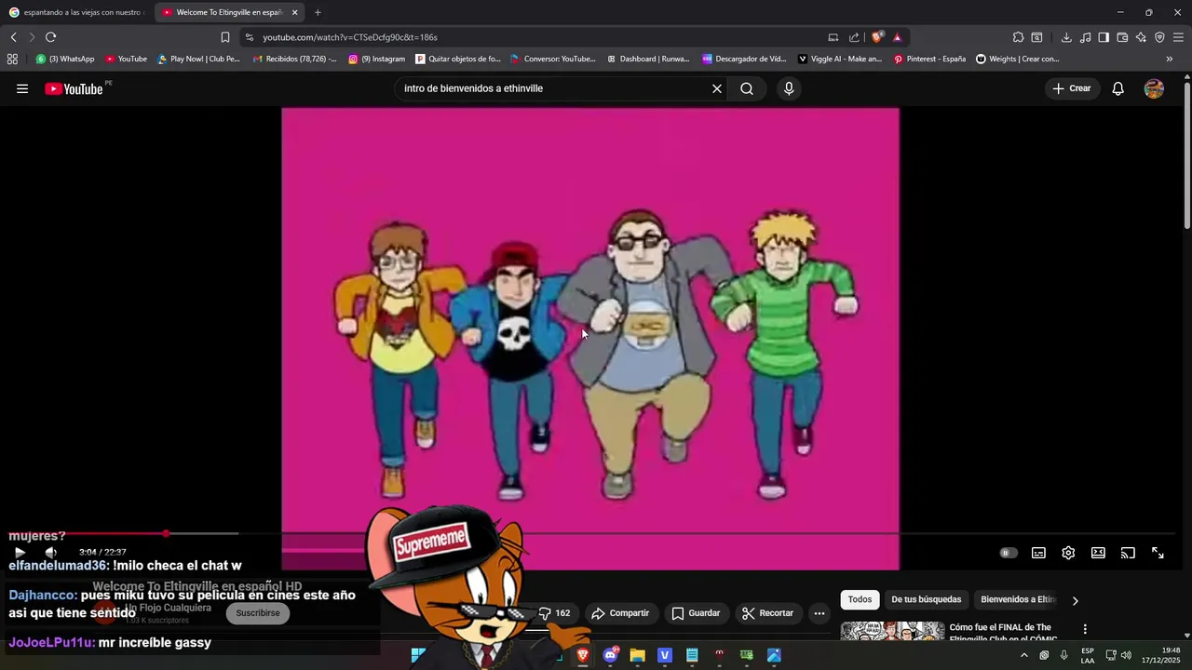Viewport: 1192px width, 670px height.
Task: Open the Dashboard | Runway bookmark
Action: point(648,59)
